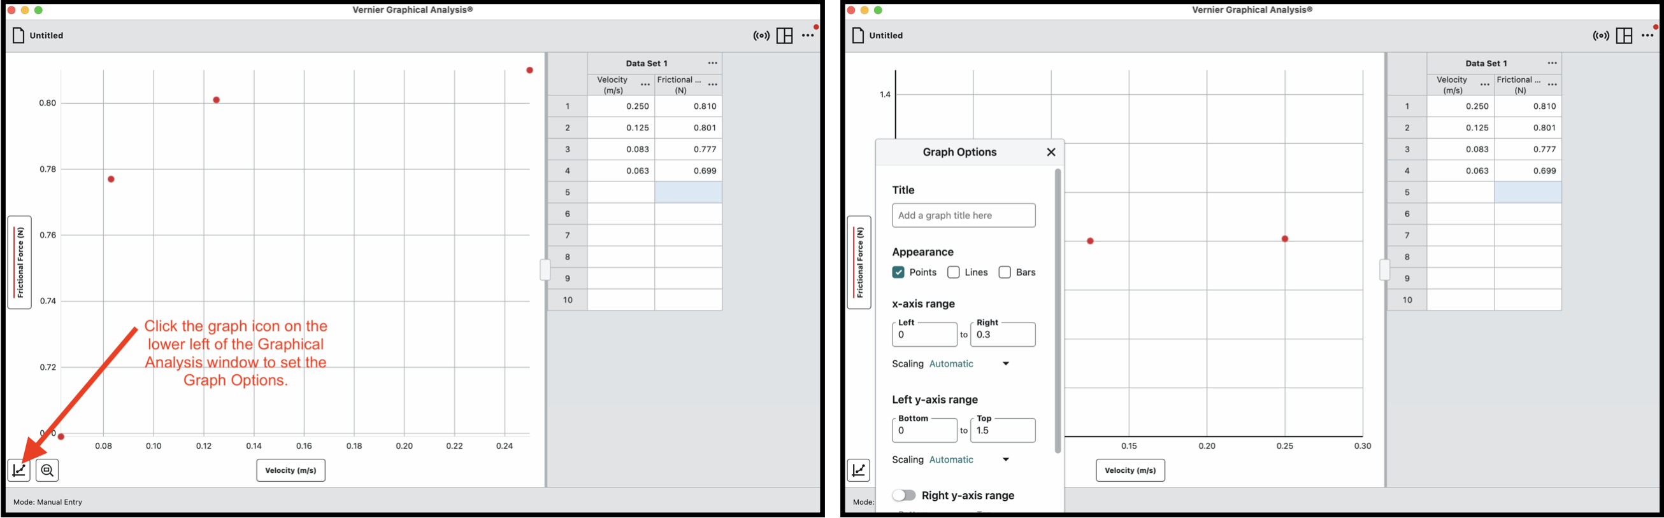Open the Untitled file icon in left window
Screen dimensions: 1664x518
pos(18,36)
